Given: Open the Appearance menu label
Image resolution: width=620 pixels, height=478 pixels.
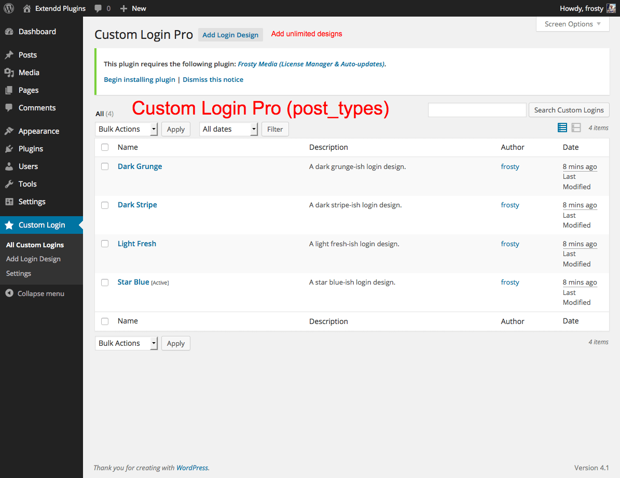Looking at the screenshot, I should (x=39, y=131).
